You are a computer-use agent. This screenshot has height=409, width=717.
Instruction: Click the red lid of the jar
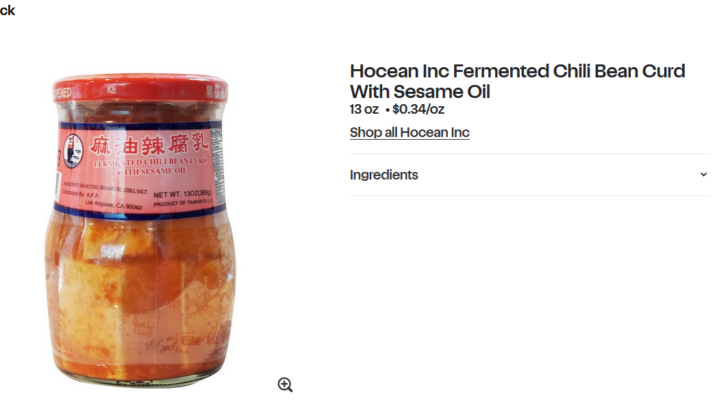140,88
